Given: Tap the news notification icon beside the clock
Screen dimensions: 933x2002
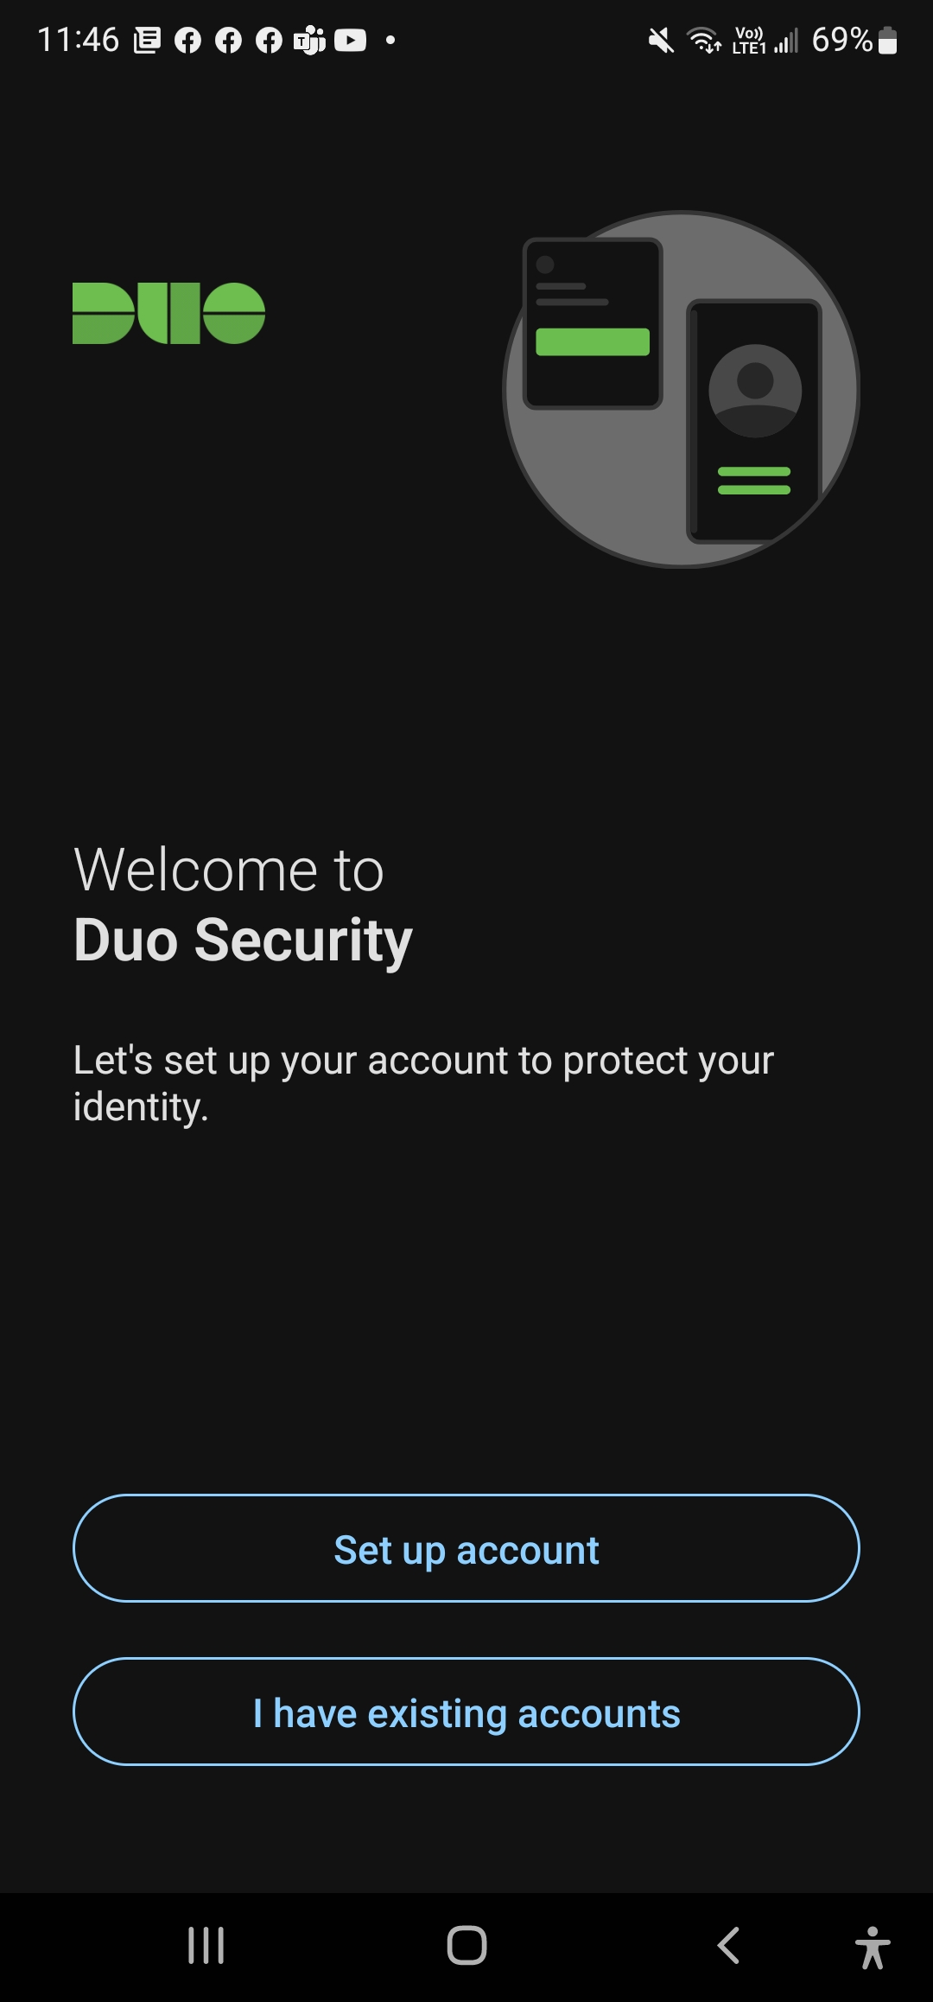Looking at the screenshot, I should point(147,40).
